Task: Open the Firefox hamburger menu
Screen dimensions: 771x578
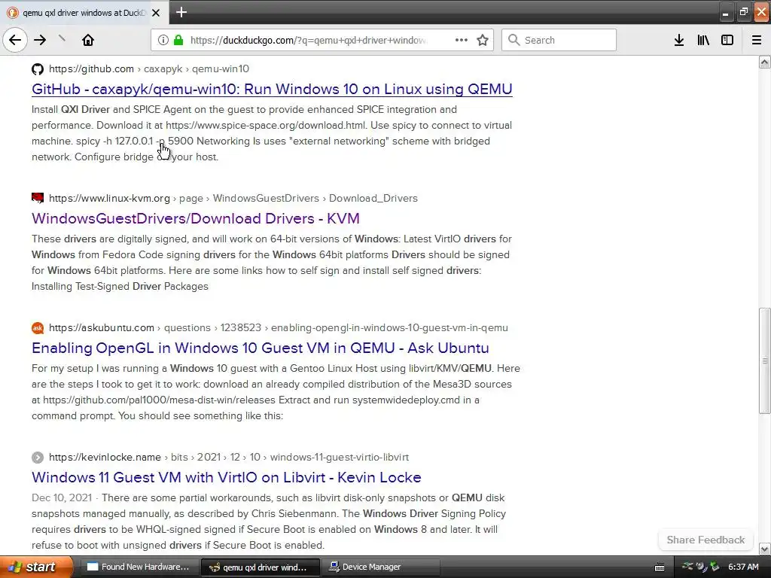Action: point(757,40)
